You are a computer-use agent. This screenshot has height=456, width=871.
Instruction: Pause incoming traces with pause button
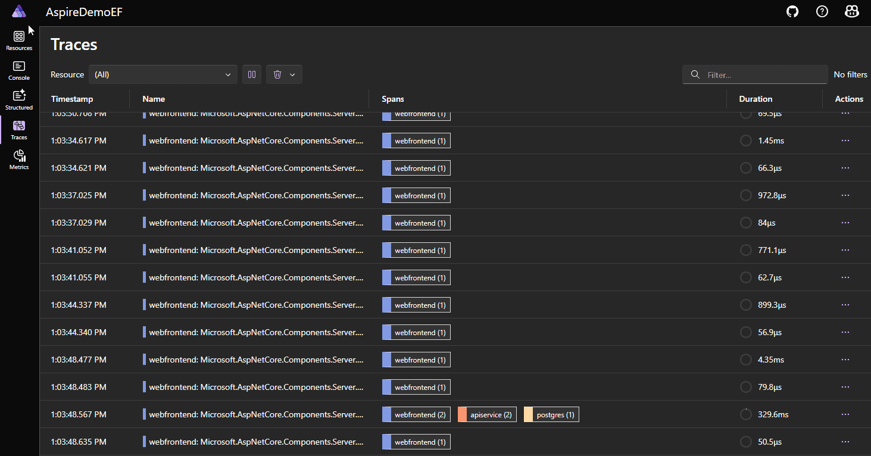[x=252, y=74]
